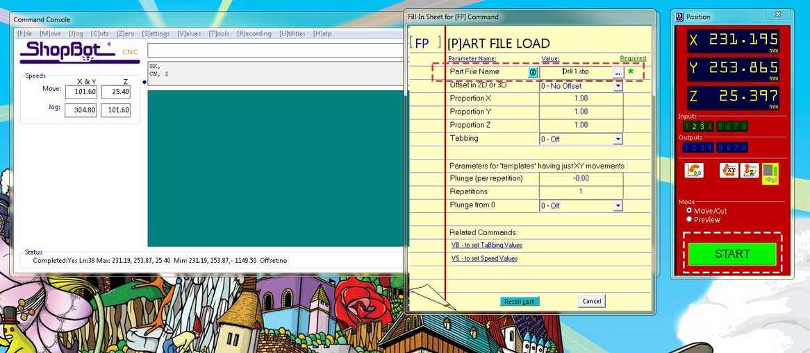Click the Proportion X value field
The height and width of the screenshot is (353, 810).
pos(581,98)
